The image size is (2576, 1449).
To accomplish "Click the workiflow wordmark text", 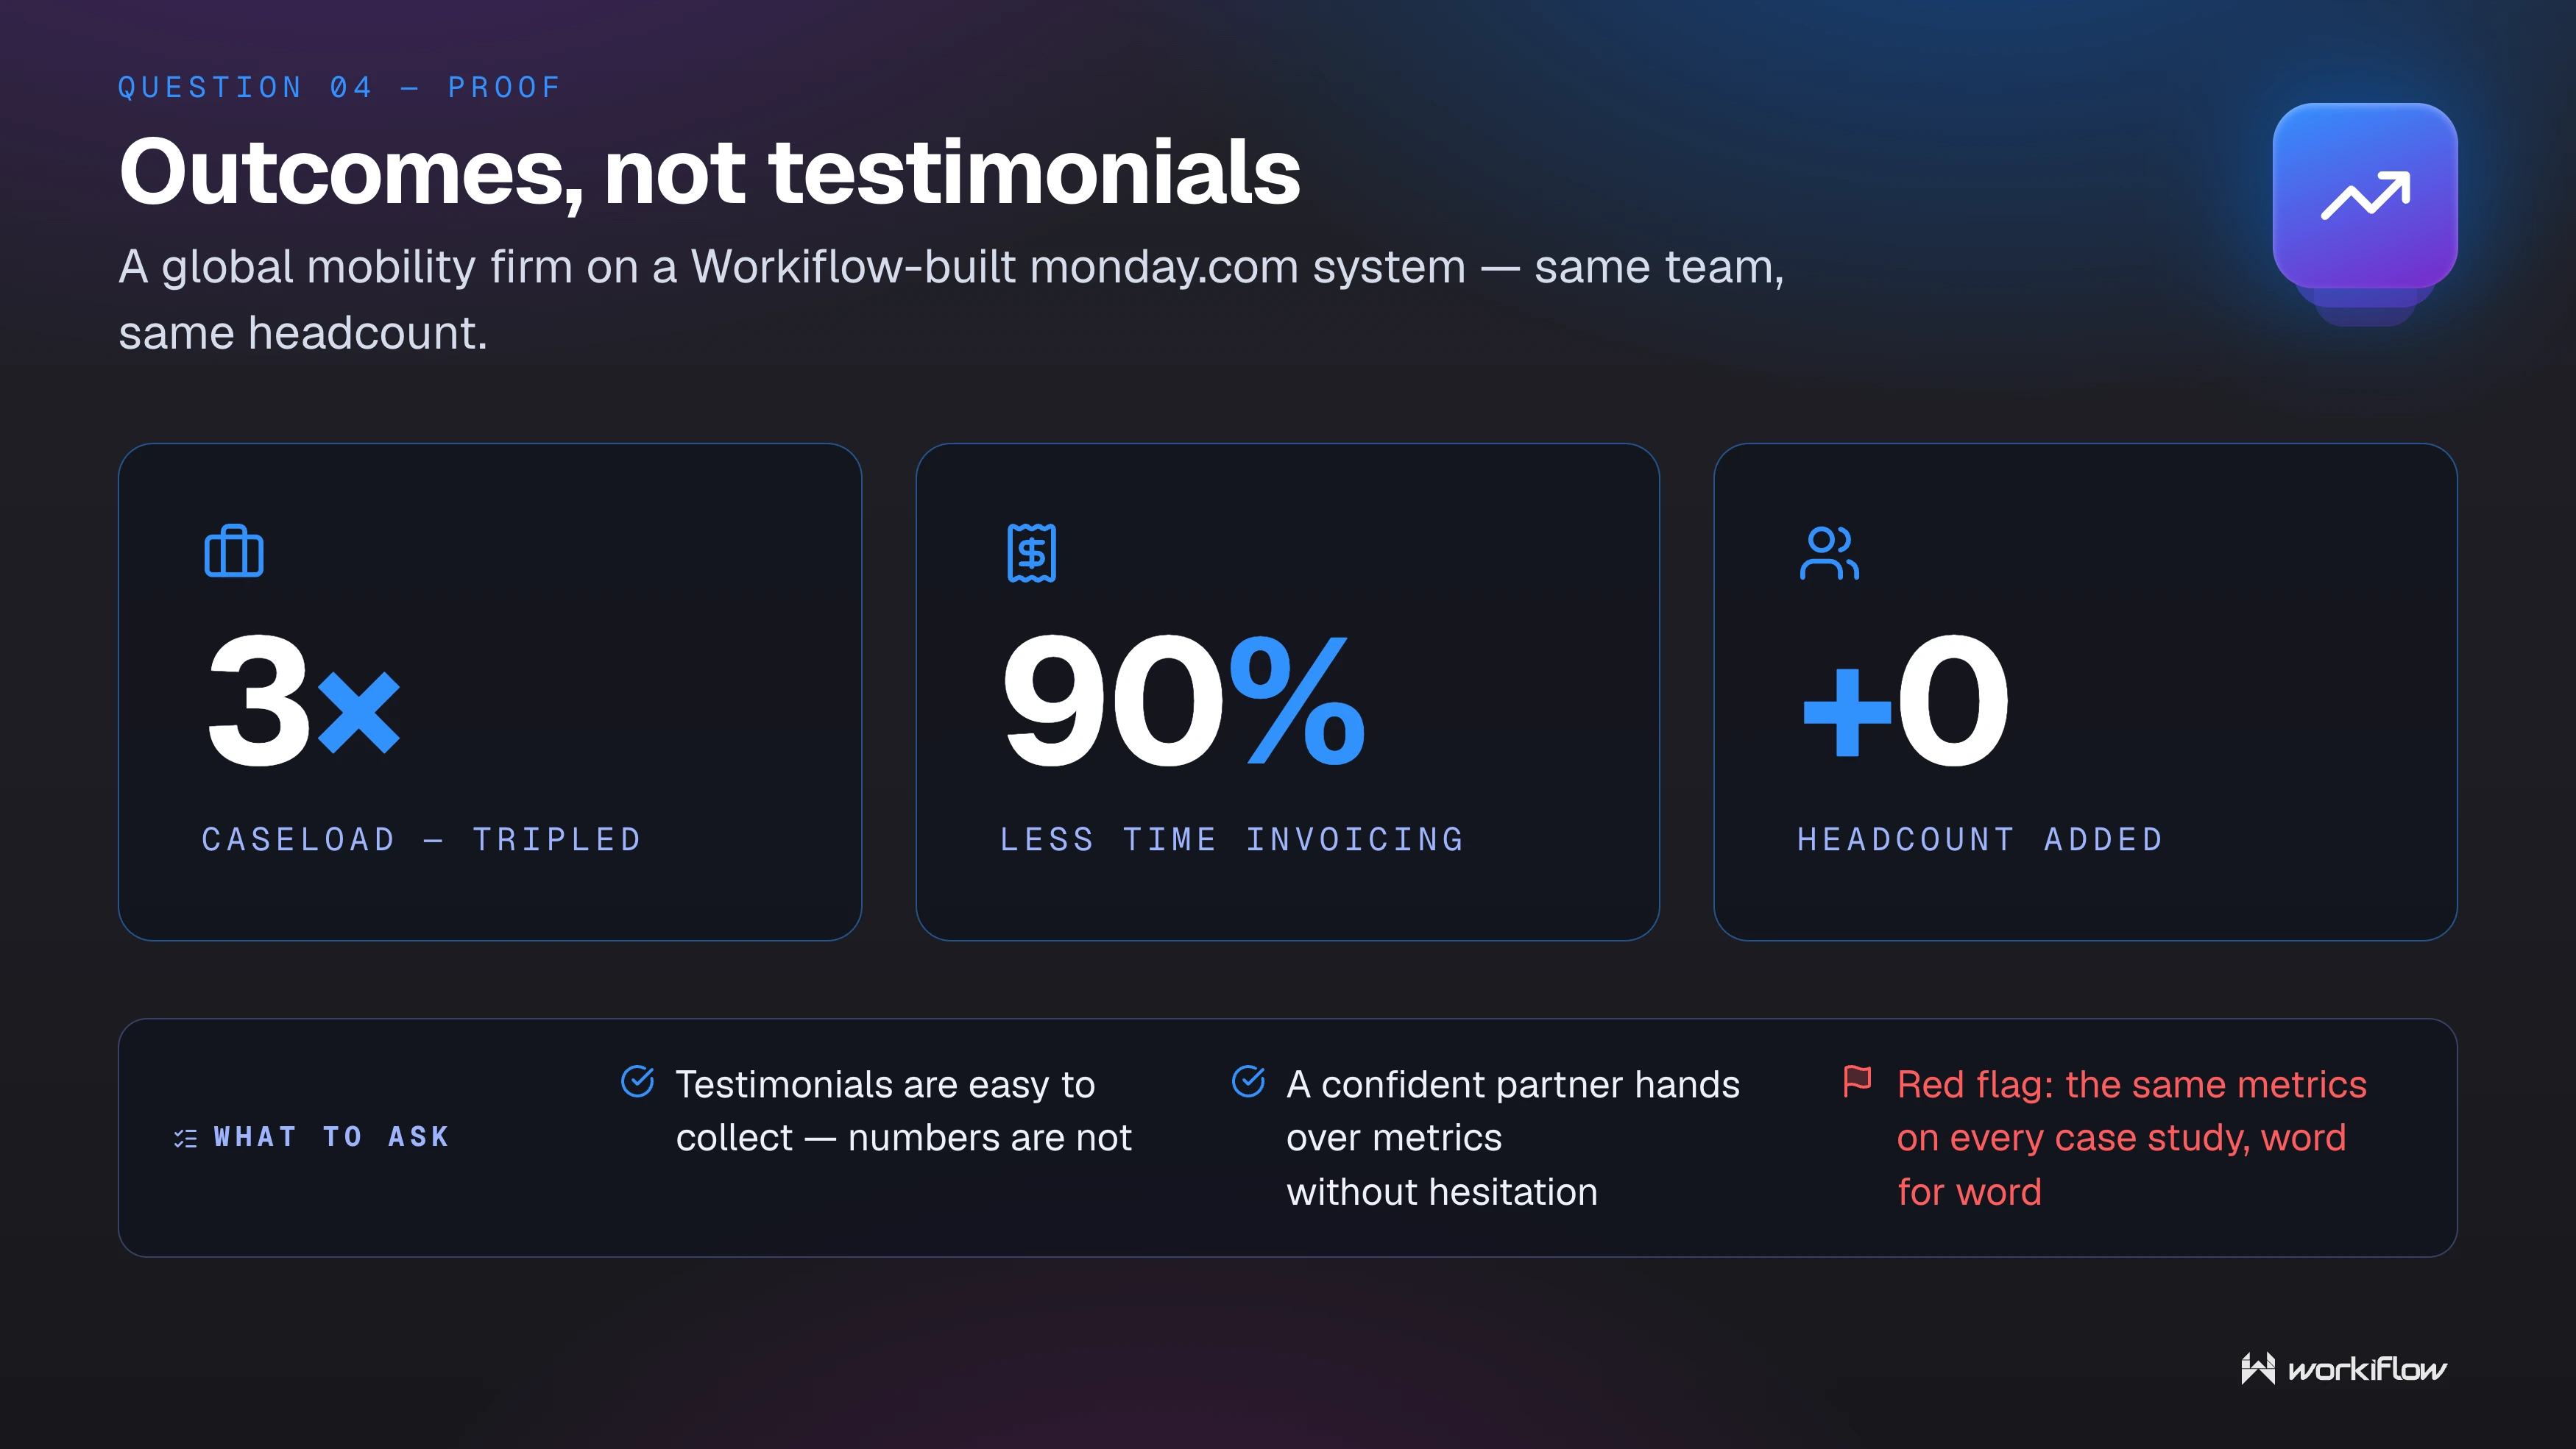I will [x=2367, y=1369].
